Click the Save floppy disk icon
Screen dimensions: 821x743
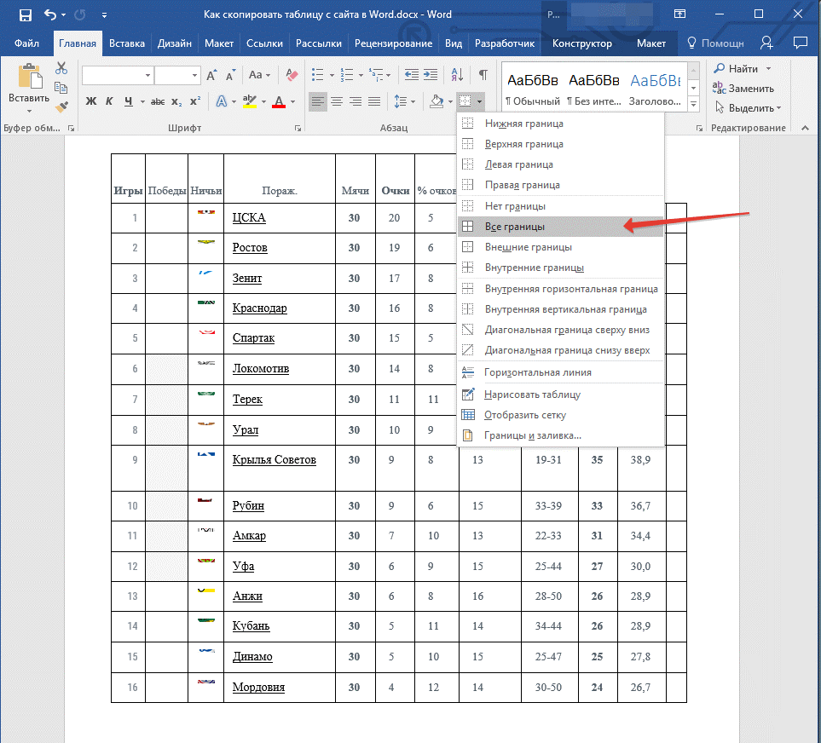tap(25, 14)
